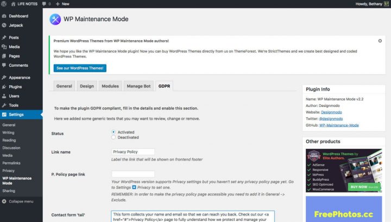The height and width of the screenshot is (222, 391).
Task: Click the Collapse menu label
Action: (21, 201)
